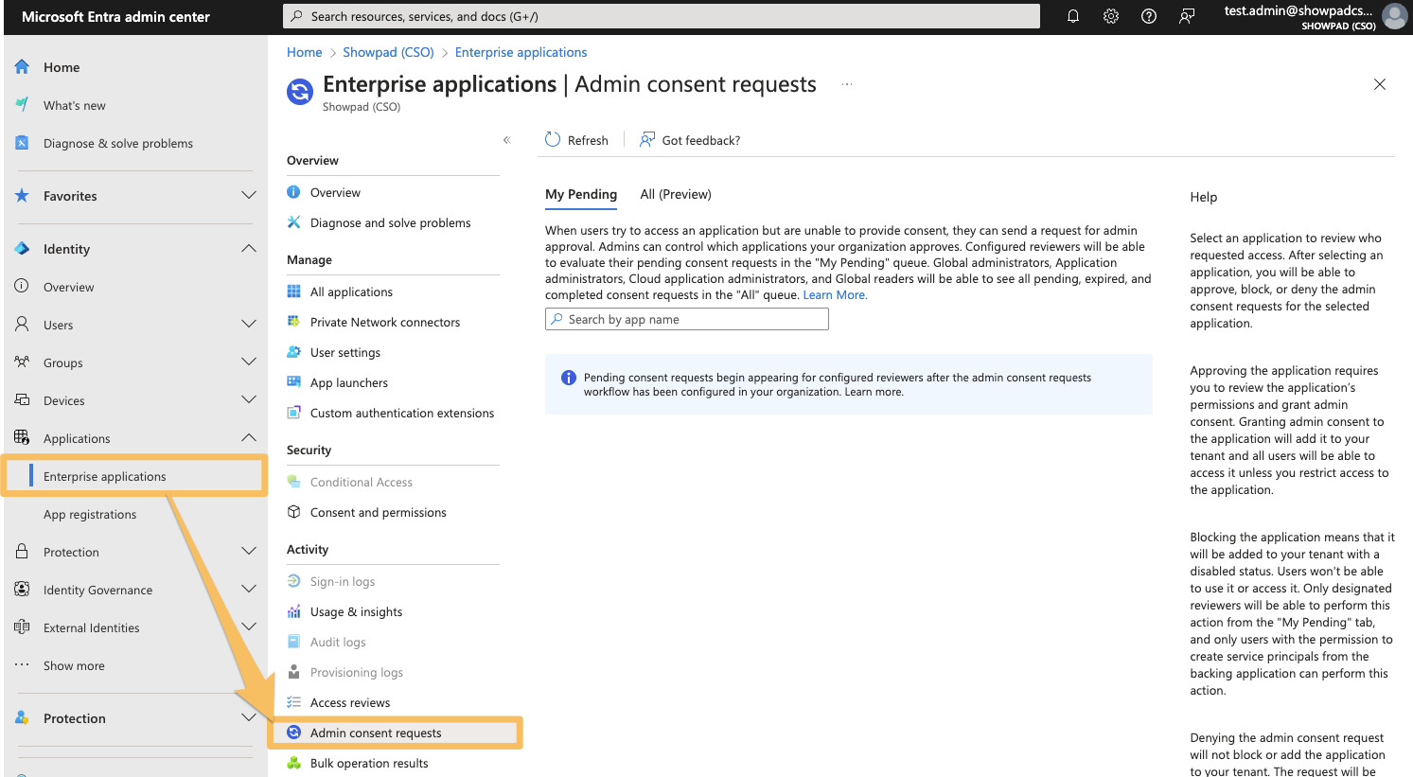Click the Groups icon in sidebar
This screenshot has width=1413, height=777.
[x=22, y=362]
